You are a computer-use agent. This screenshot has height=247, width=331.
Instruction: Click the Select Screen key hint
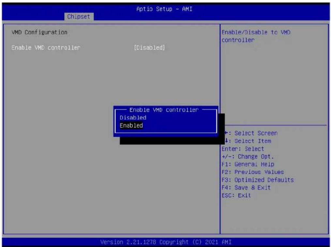250,133
